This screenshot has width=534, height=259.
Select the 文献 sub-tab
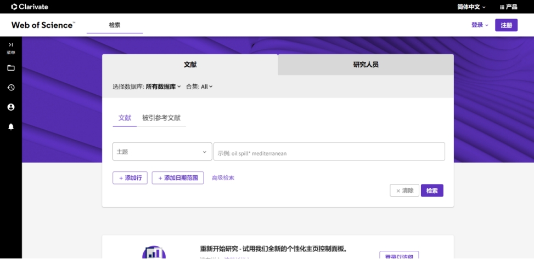click(x=125, y=118)
